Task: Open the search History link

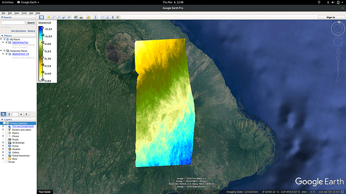Action: 31,31
